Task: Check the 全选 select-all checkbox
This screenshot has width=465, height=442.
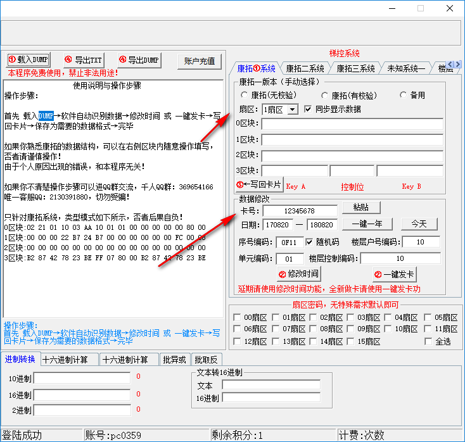Action: pyautogui.click(x=428, y=341)
